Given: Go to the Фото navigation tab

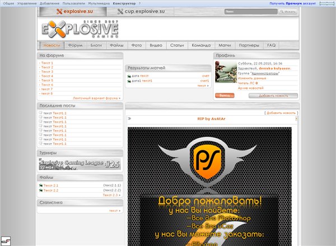Looking at the screenshot, I should (x=137, y=45).
